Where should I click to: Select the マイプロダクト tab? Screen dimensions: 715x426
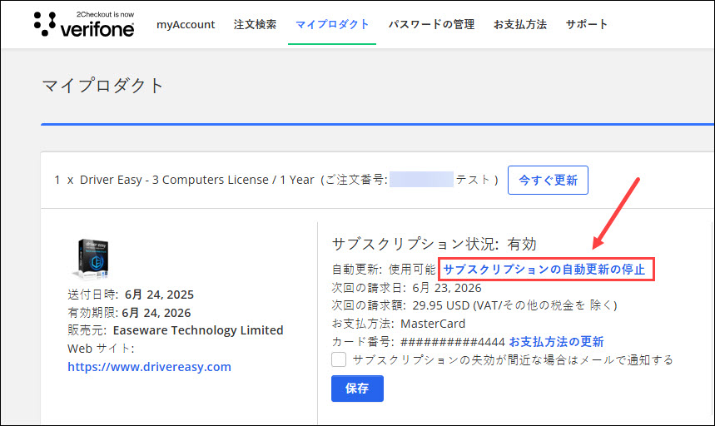(x=332, y=25)
